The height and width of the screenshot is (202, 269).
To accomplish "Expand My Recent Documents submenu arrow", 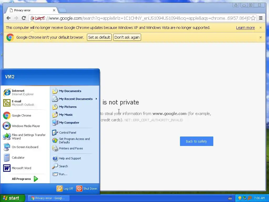I will 96,99.
